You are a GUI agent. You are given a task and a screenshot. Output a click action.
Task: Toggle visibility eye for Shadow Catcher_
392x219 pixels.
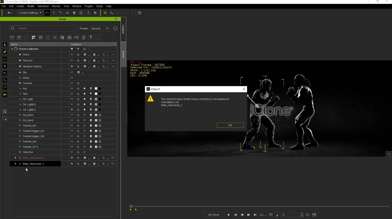pos(72,67)
